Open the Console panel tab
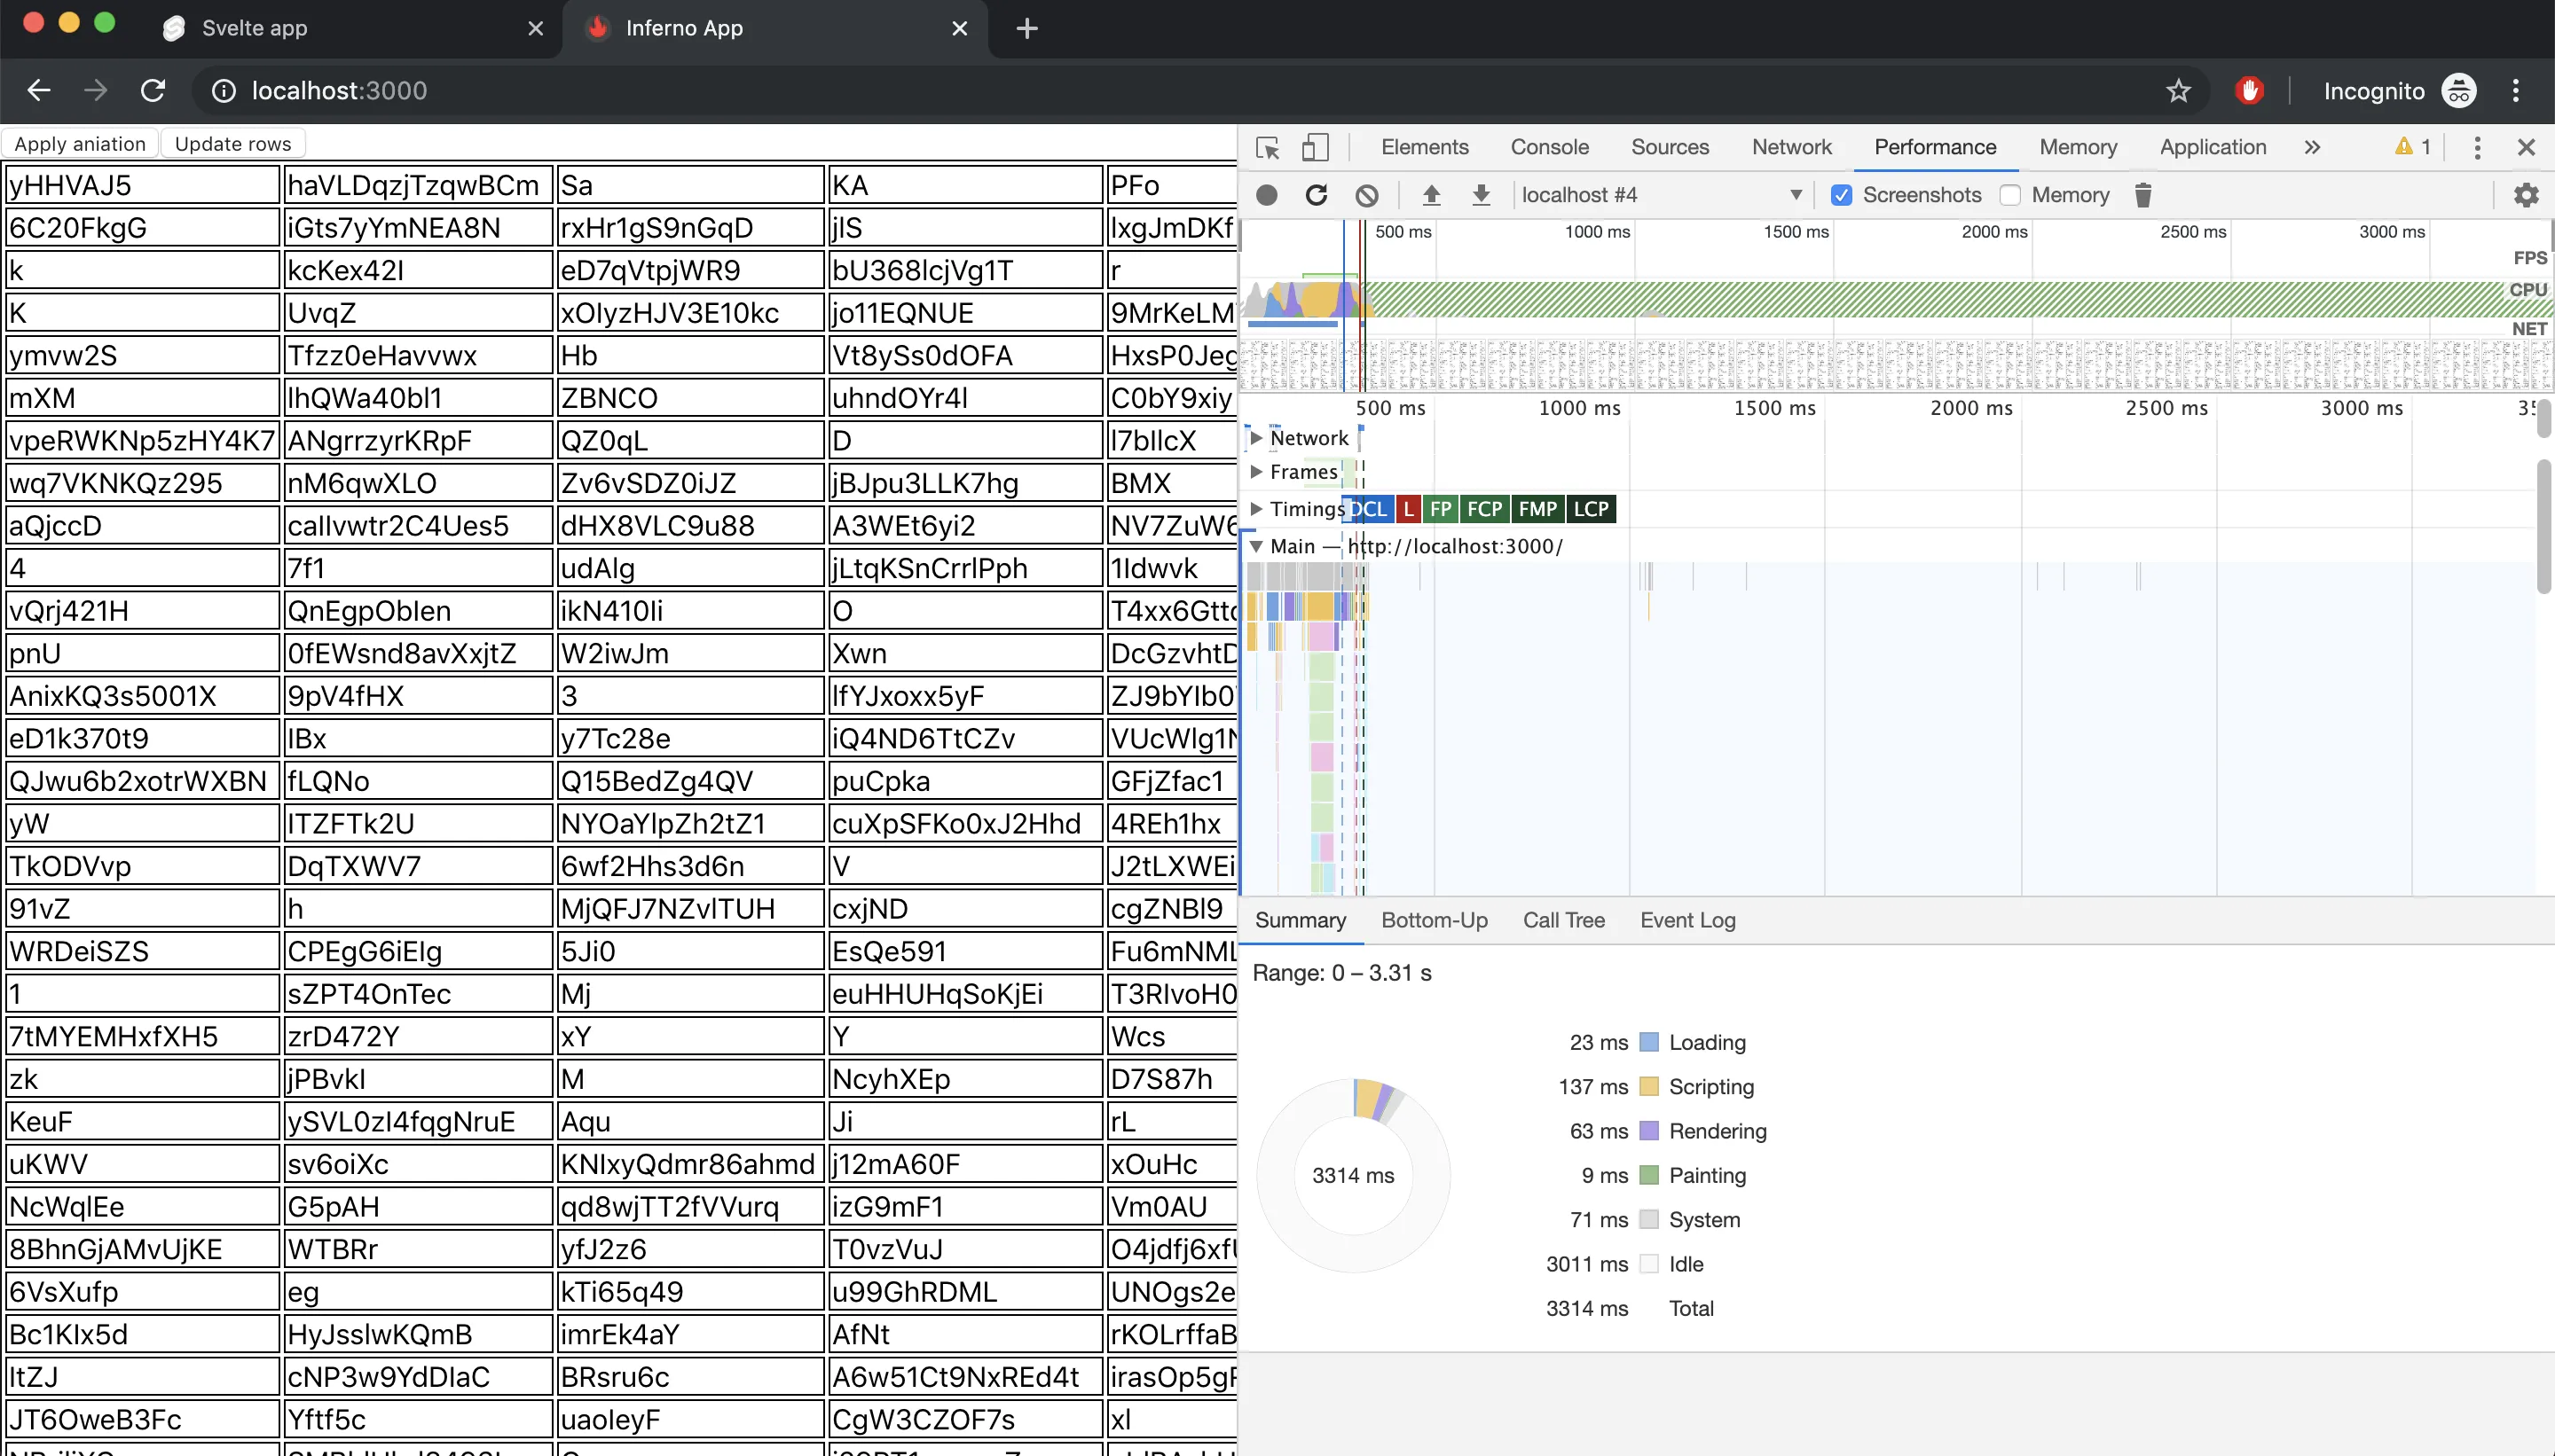 (x=1549, y=147)
